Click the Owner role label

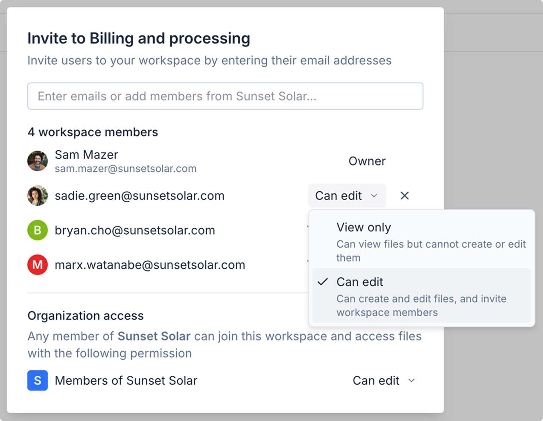click(x=367, y=161)
